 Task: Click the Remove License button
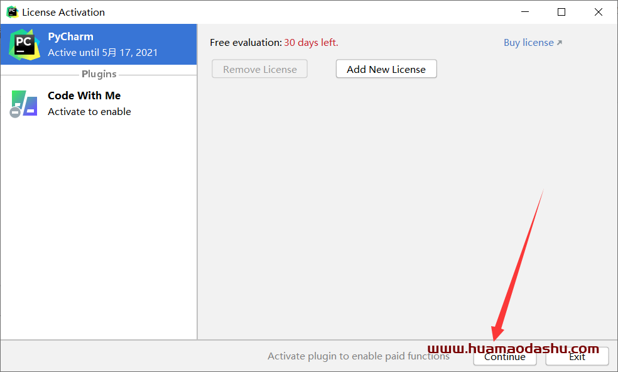click(260, 69)
